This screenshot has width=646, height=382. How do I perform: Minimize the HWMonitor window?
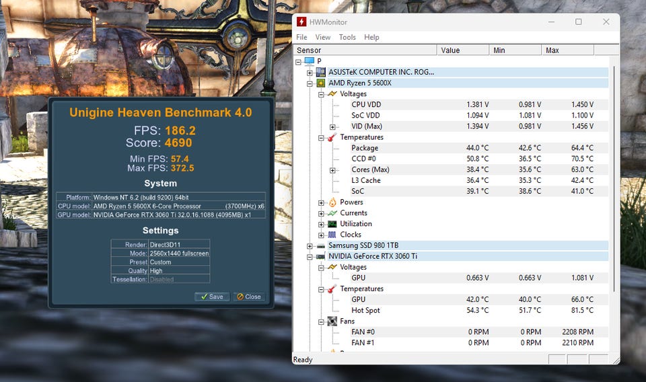pyautogui.click(x=551, y=22)
